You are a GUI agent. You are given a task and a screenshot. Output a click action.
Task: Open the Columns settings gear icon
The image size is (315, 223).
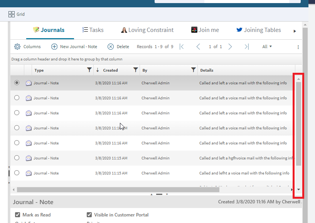tap(17, 46)
